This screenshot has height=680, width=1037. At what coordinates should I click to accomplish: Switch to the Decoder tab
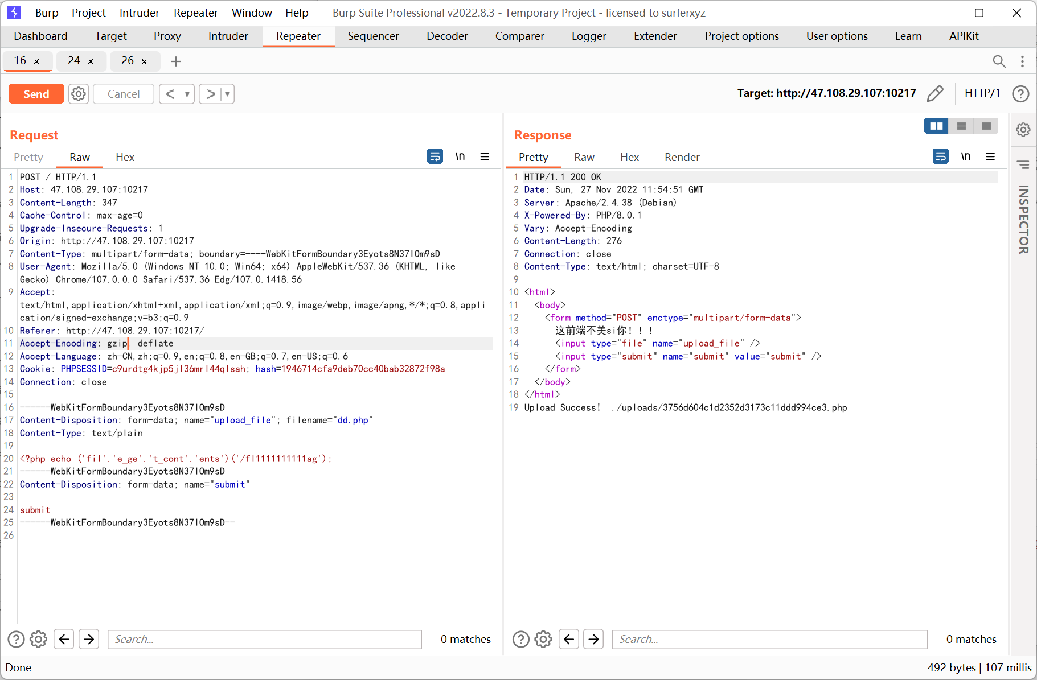pos(446,36)
